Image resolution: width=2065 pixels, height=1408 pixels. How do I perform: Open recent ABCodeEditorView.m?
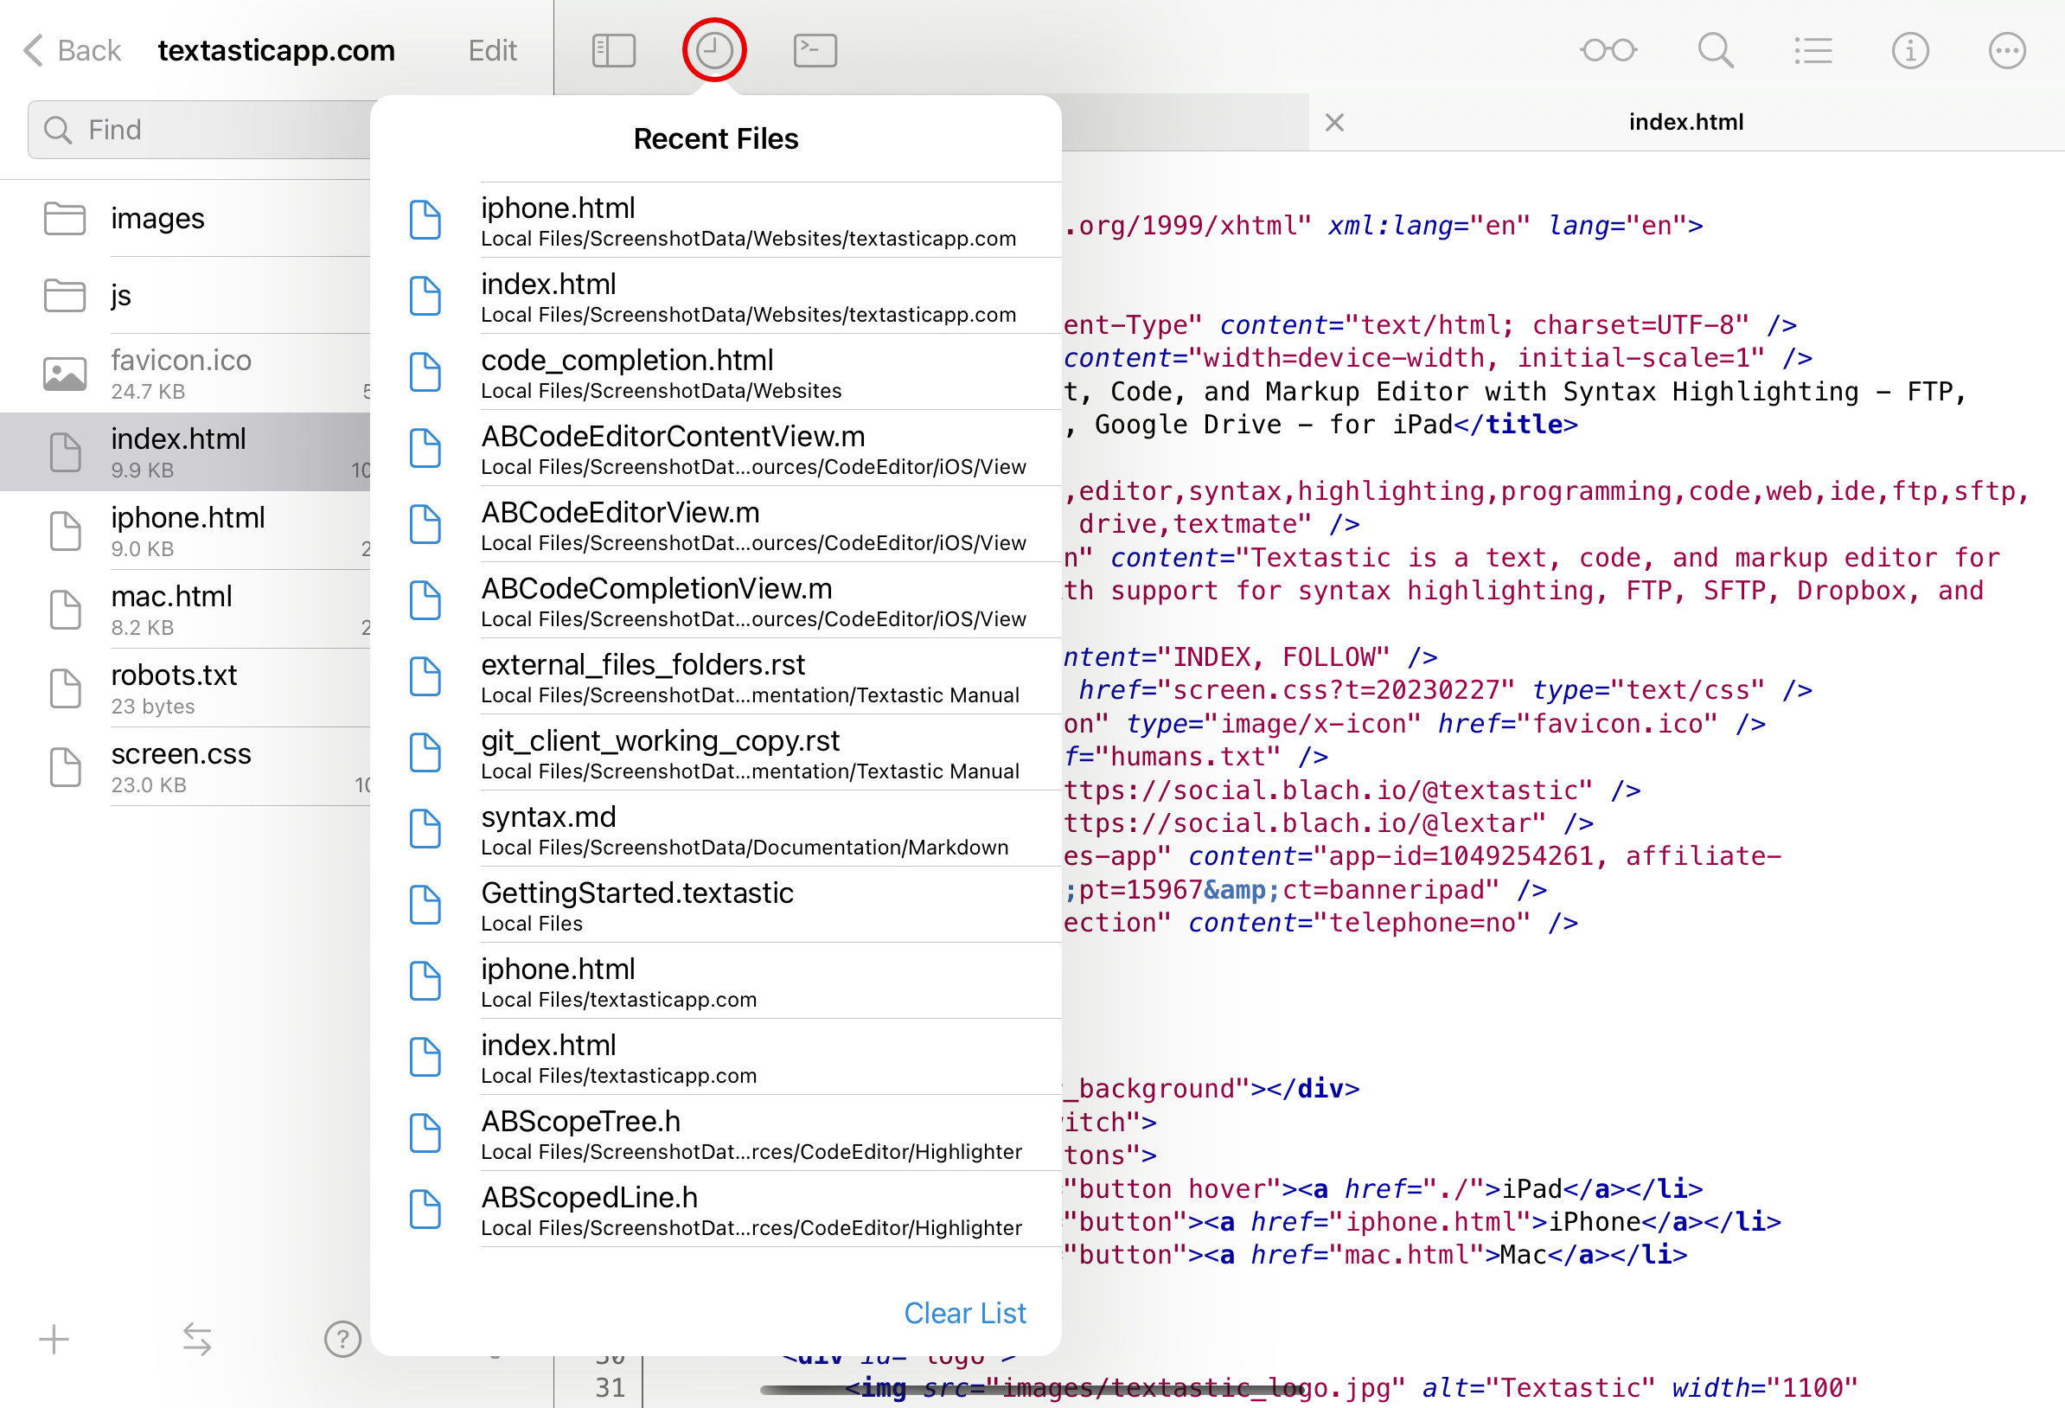tap(716, 524)
